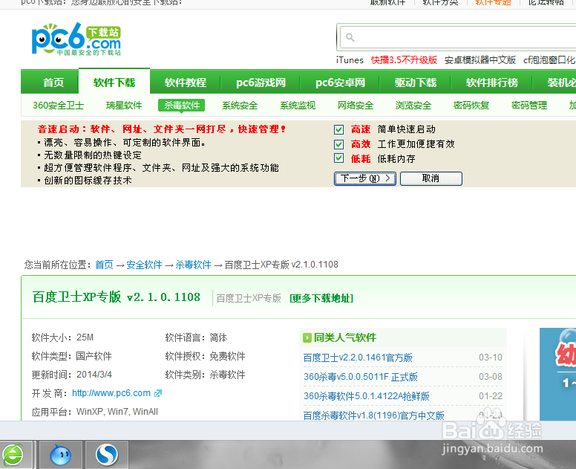Click the 取消 button
This screenshot has height=469, width=576.
(431, 178)
